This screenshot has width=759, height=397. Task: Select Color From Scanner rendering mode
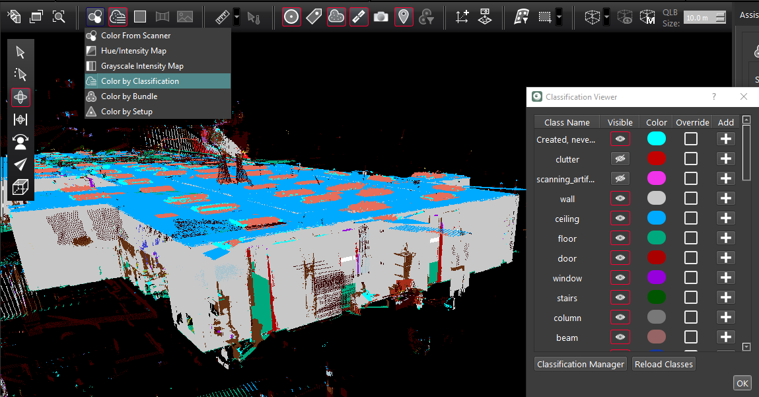pos(136,35)
